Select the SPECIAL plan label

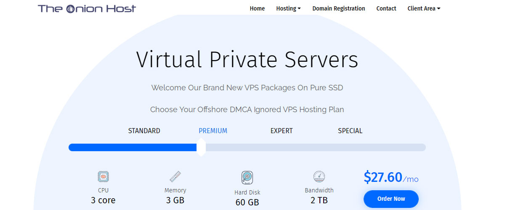[350, 131]
